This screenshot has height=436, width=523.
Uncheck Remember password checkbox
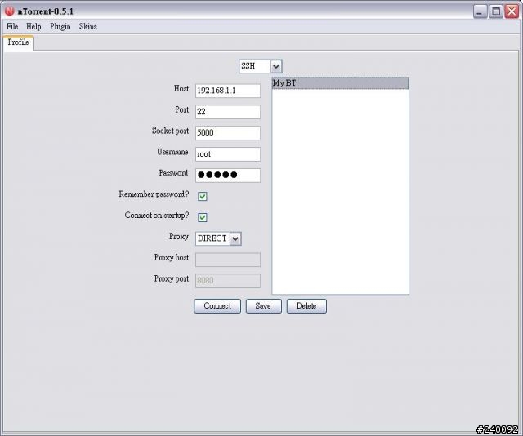pyautogui.click(x=203, y=196)
